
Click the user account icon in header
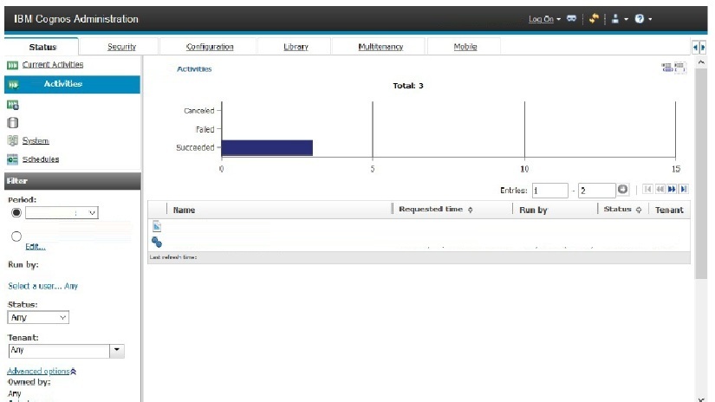click(x=615, y=19)
